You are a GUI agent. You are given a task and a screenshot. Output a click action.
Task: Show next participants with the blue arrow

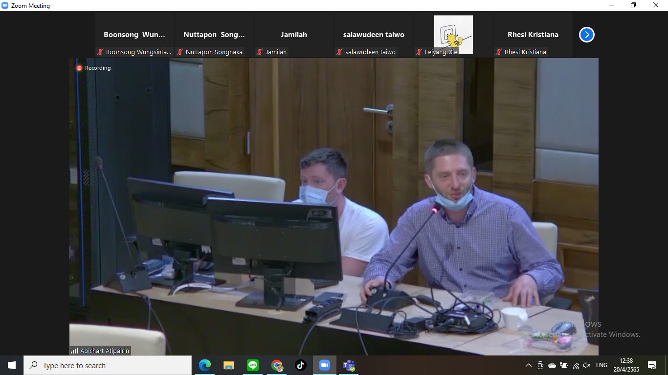[x=586, y=35]
